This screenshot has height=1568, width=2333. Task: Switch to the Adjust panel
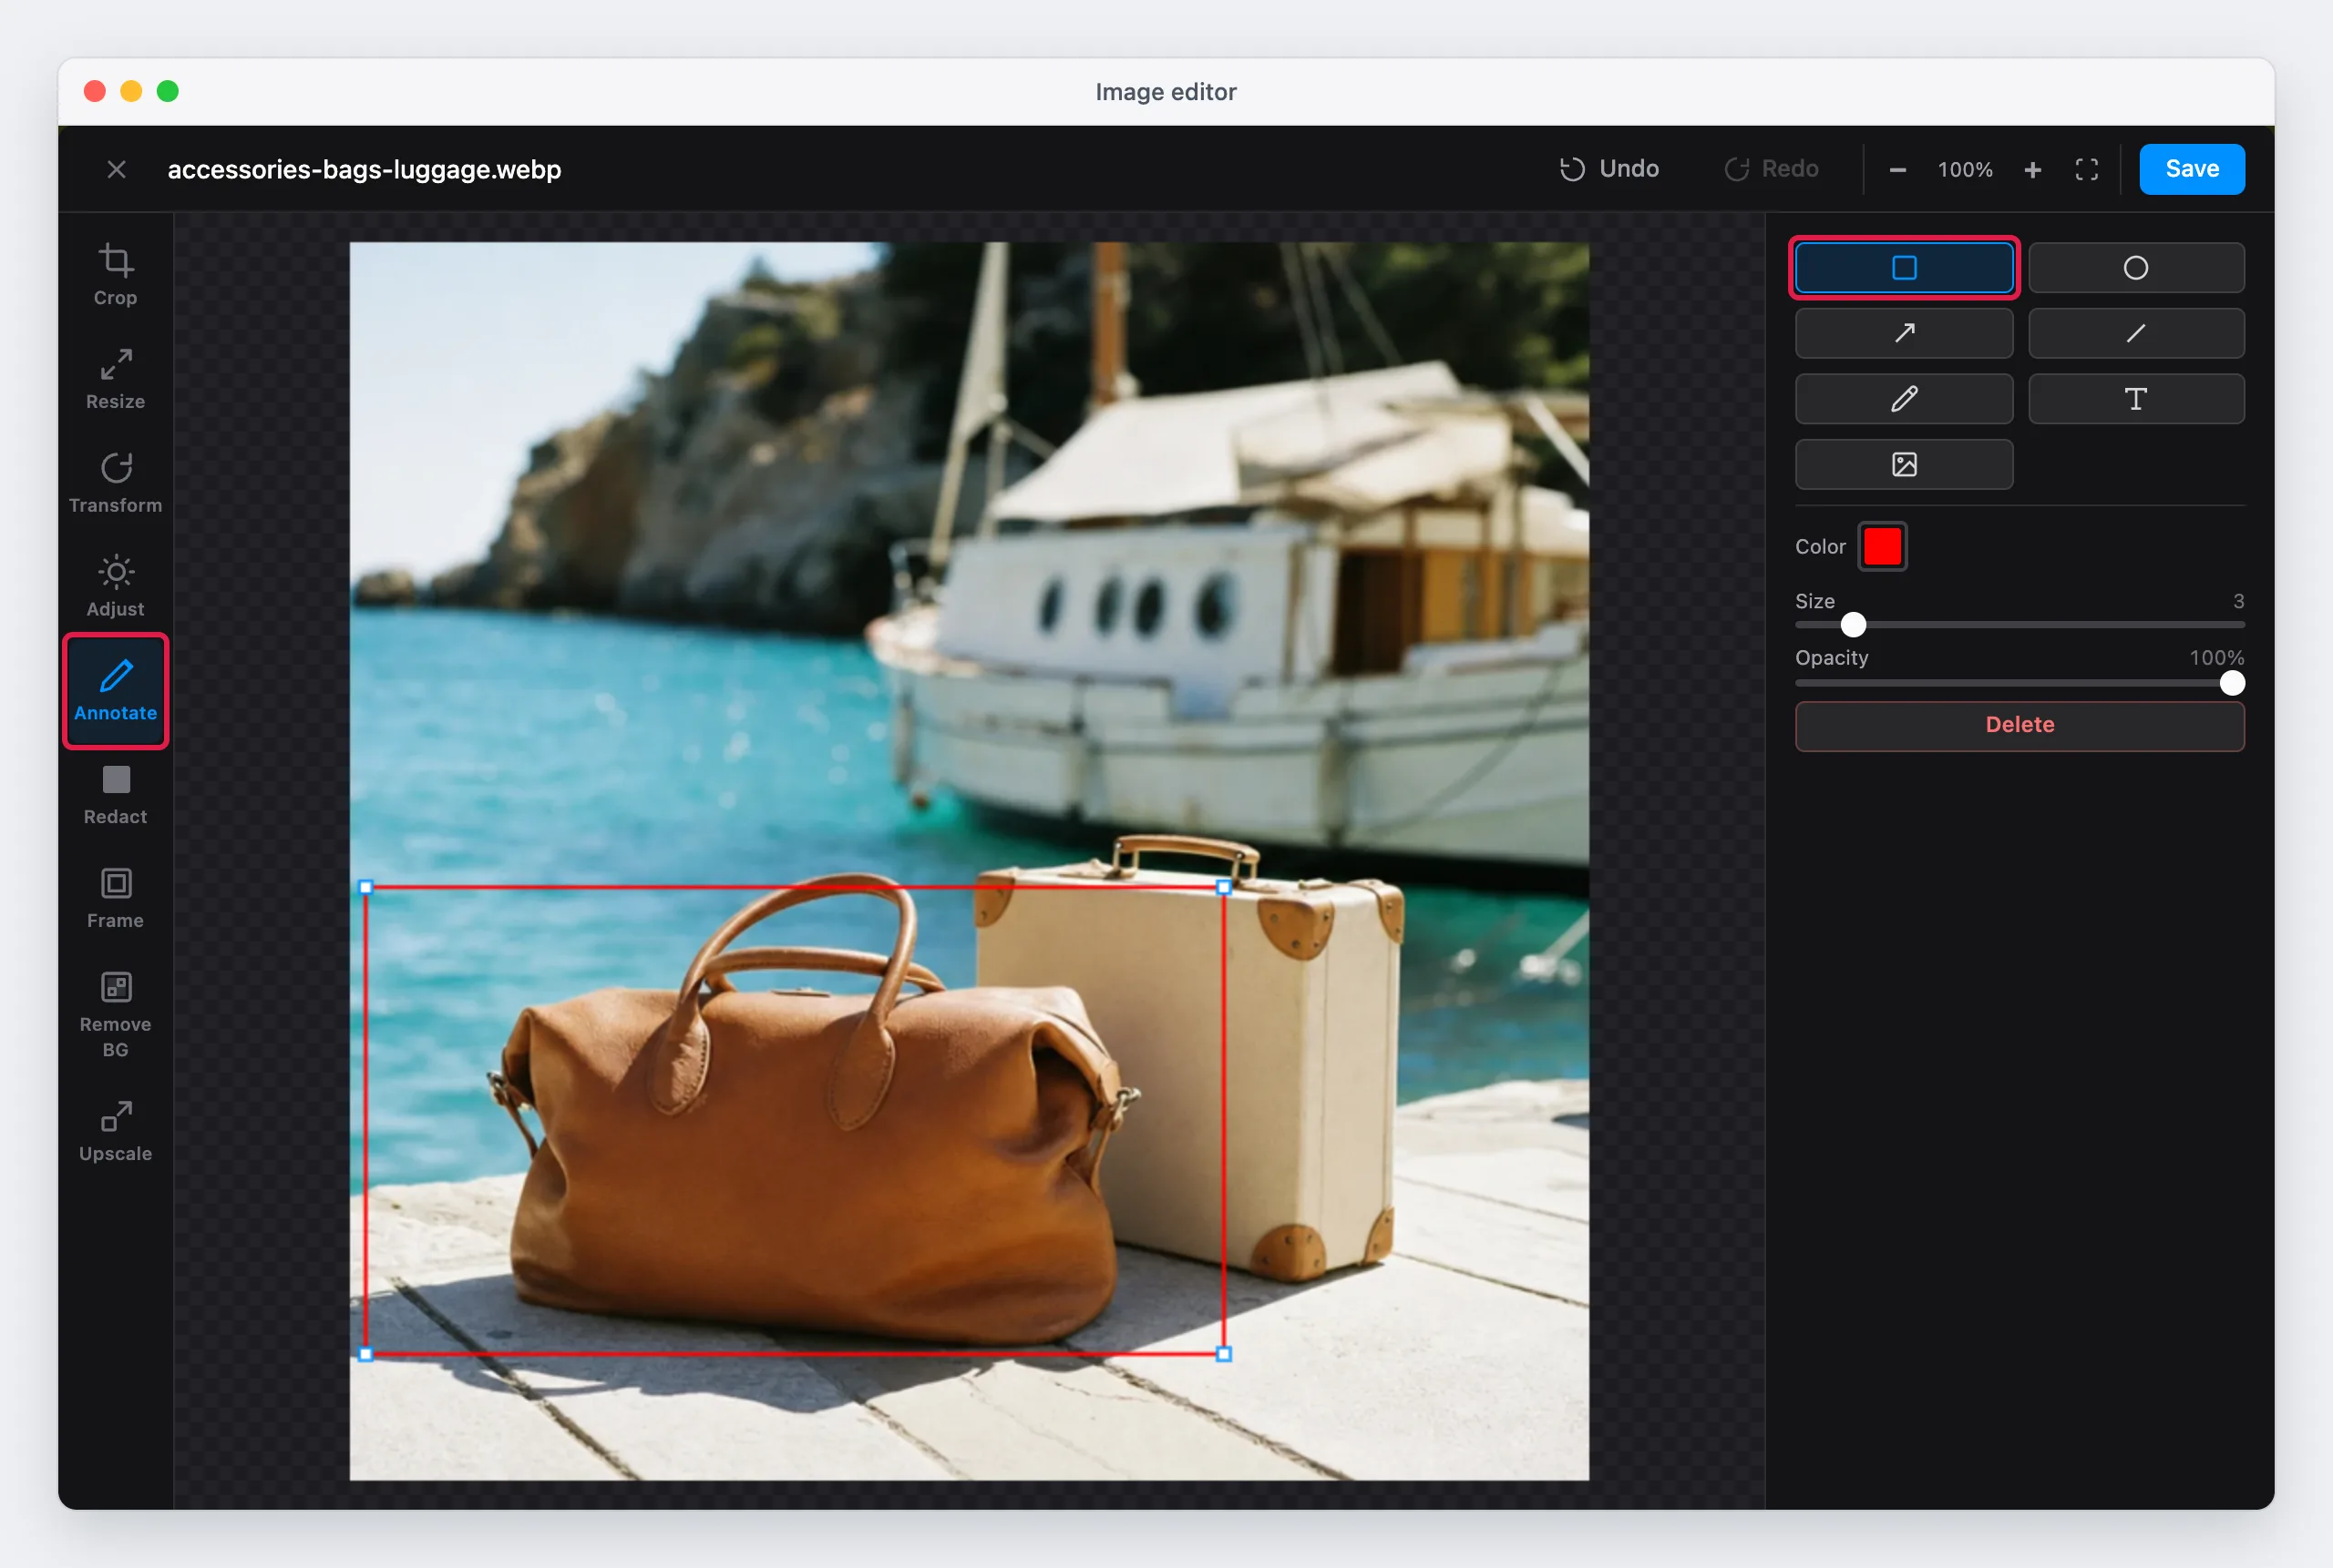115,586
